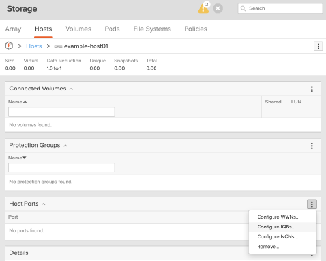Viewport: 326px width, 261px height.
Task: Click the Host Ports kebab menu button
Action: [312, 204]
